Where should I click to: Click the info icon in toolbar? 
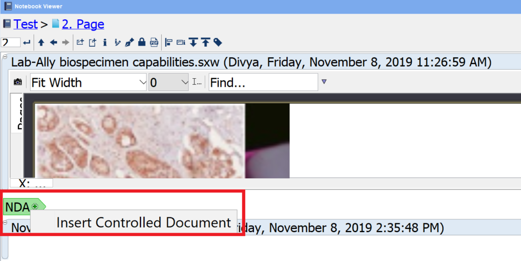tap(105, 42)
